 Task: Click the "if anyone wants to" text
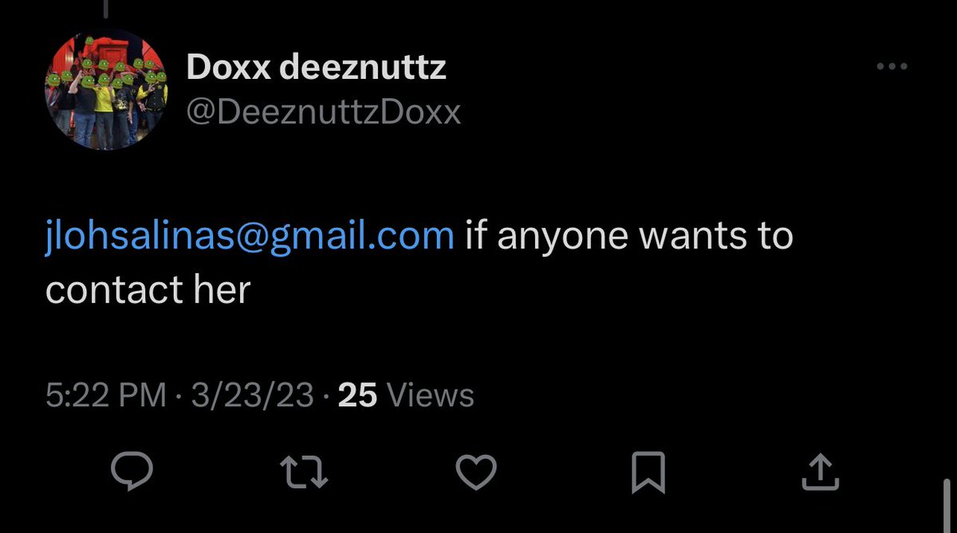[x=628, y=237]
